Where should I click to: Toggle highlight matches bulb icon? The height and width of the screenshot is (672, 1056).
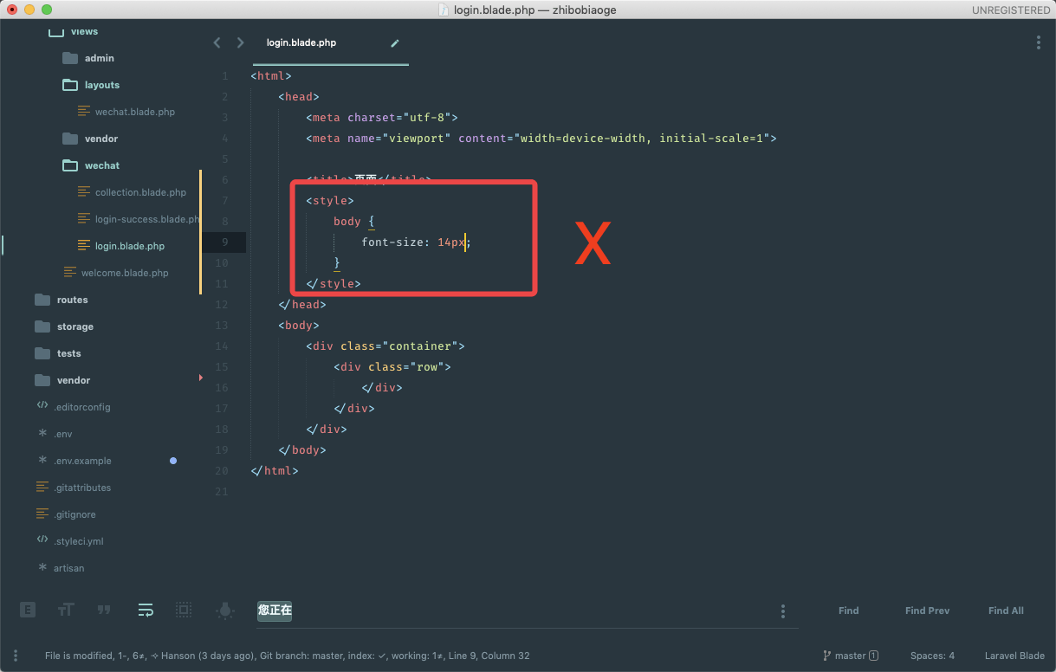click(225, 611)
